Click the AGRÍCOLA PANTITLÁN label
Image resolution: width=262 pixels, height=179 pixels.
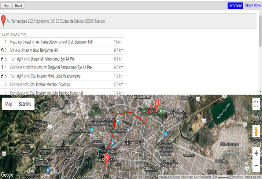pos(169,163)
